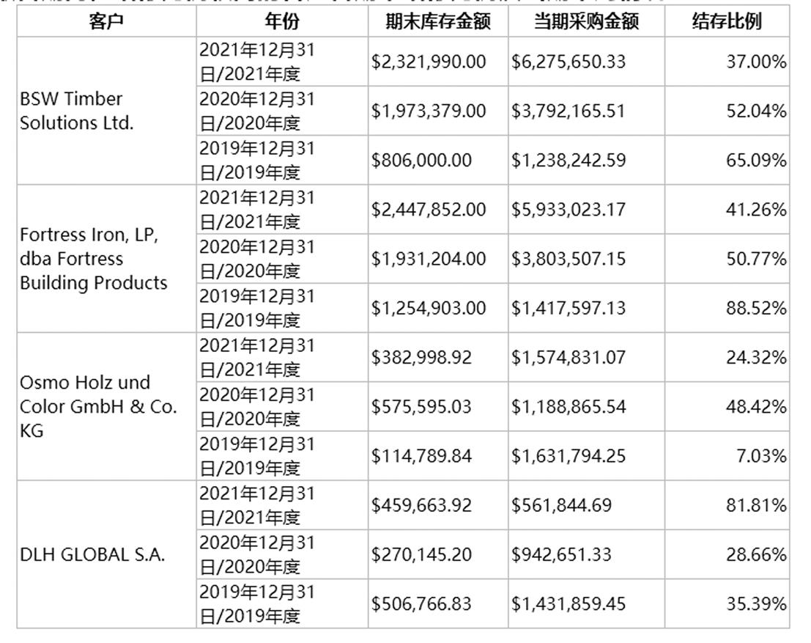Screen dimensions: 811x643
Task: Click the $1,631,794.25 purchase amount
Action: 569,456
